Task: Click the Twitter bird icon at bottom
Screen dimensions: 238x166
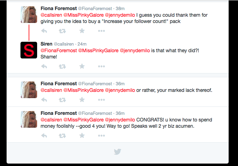Action: pyautogui.click(x=118, y=152)
